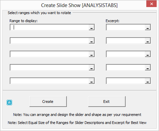Open range picker for fourth display range
This screenshot has width=159, height=131.
click(x=92, y=67)
